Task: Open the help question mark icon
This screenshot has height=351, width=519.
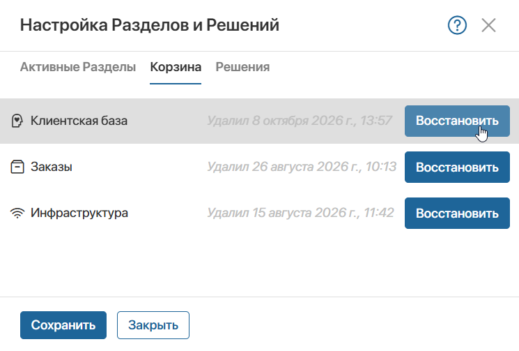Action: 457,25
